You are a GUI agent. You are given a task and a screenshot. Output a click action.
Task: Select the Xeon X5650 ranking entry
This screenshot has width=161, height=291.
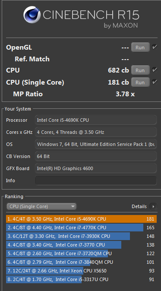81,271
